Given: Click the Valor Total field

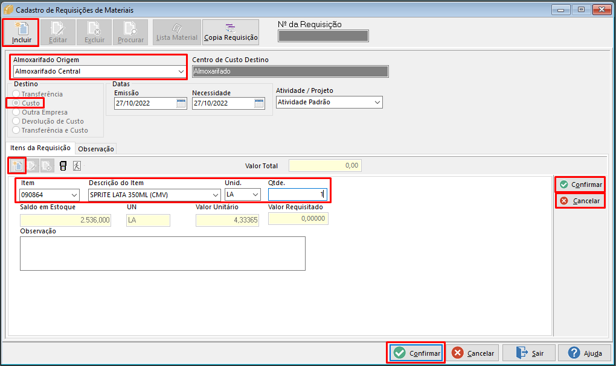Looking at the screenshot, I should 325,166.
